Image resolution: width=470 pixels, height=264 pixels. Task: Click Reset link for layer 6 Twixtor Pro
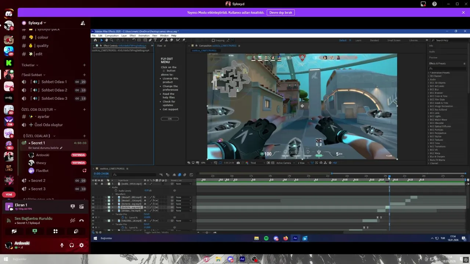pos(147,214)
